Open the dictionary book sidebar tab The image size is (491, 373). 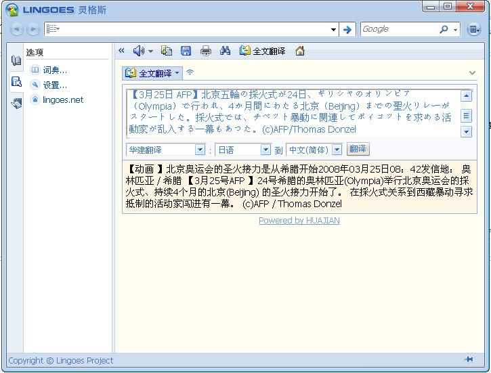tap(16, 60)
